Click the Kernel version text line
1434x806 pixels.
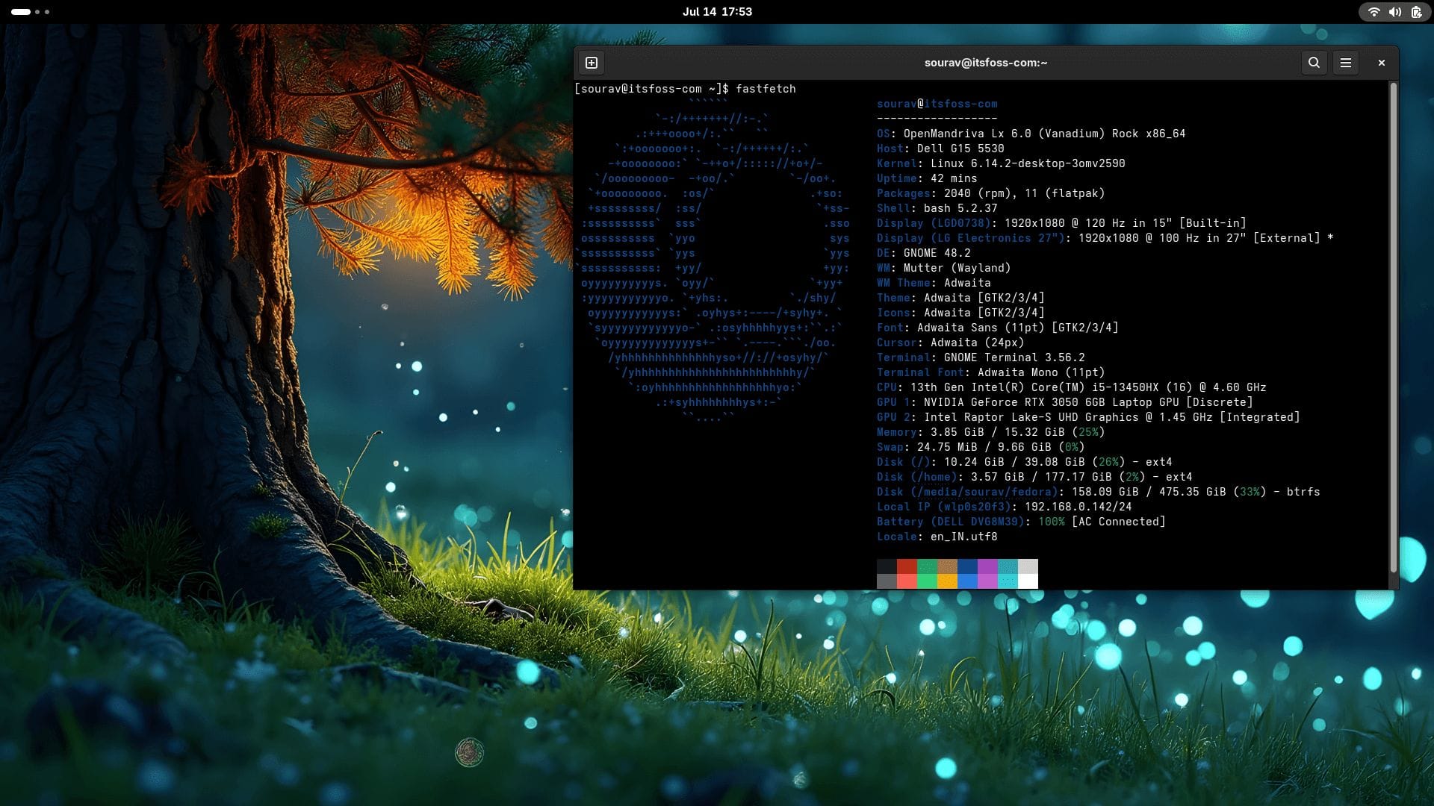tap(1001, 163)
